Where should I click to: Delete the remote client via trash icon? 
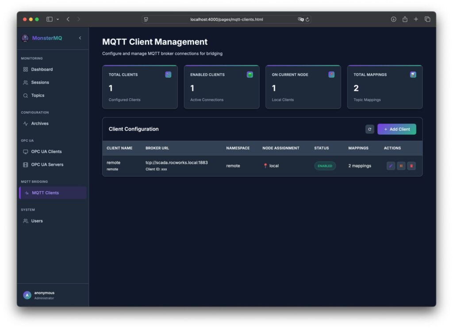coord(411,166)
